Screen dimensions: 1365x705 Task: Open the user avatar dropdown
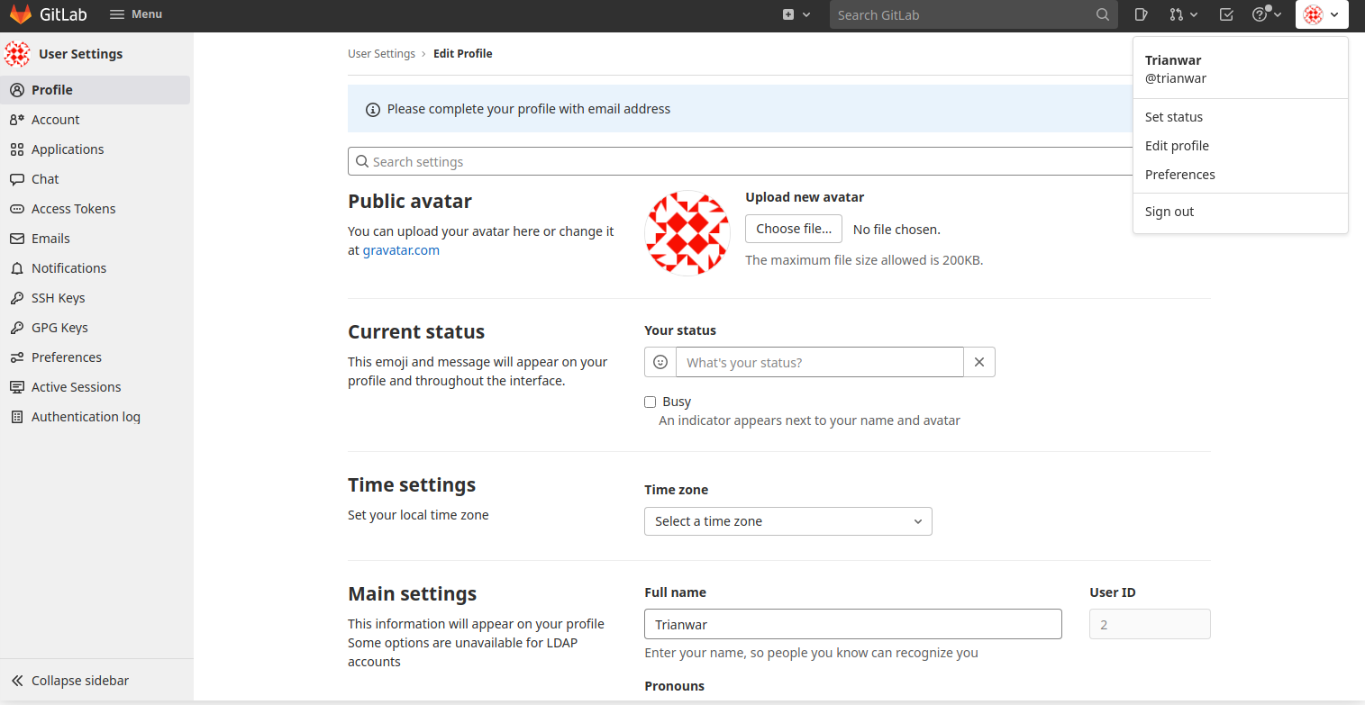(x=1321, y=14)
